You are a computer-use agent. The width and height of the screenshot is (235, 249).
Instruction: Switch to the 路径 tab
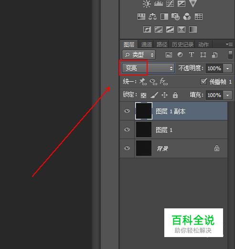click(x=161, y=44)
